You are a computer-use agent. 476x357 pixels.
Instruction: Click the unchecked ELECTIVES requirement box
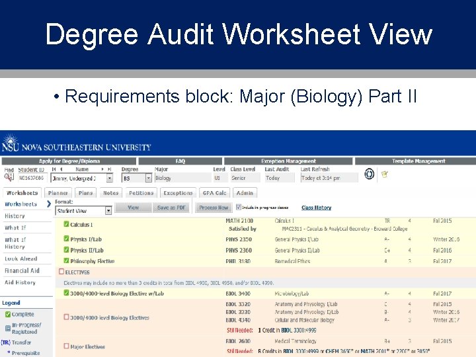coord(61,272)
